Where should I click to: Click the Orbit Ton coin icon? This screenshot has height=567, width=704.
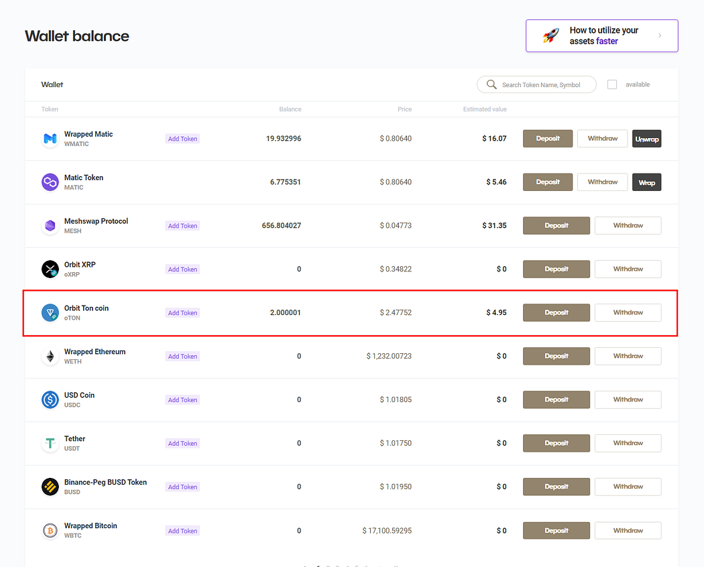click(50, 313)
